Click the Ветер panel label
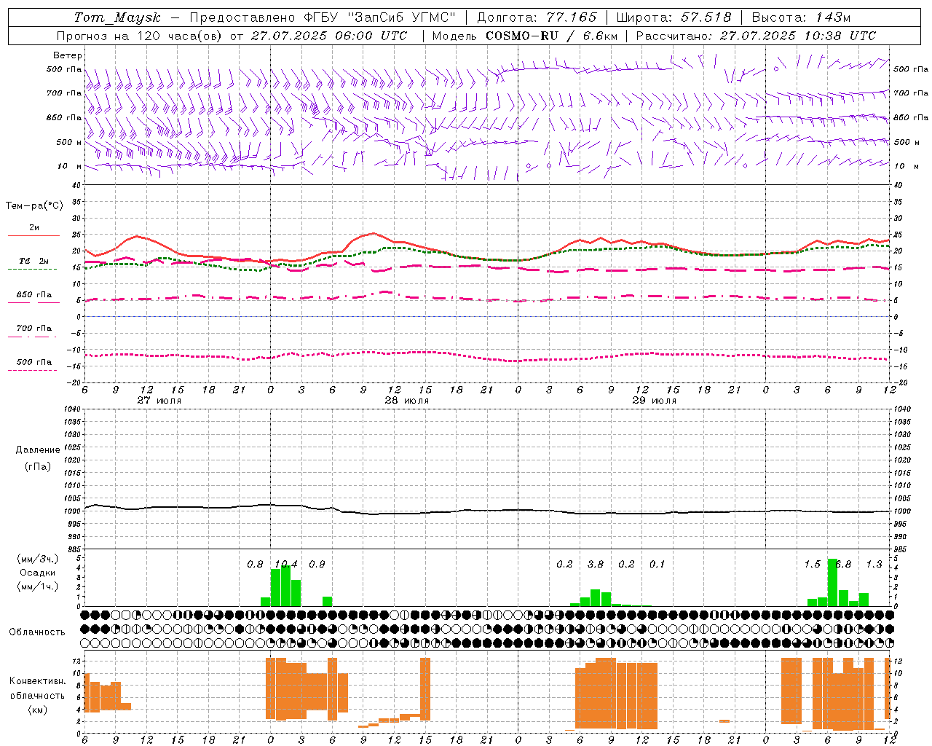 coord(68,55)
